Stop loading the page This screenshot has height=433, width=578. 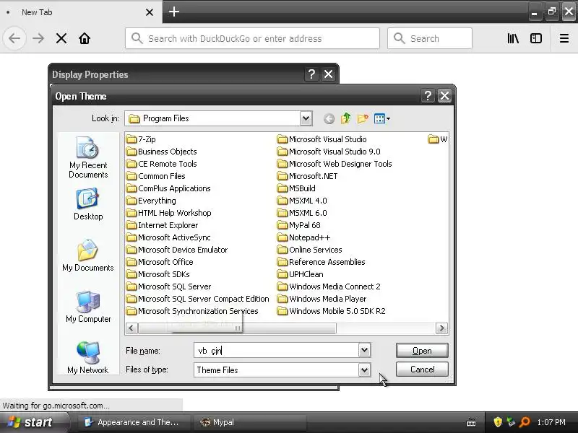[x=61, y=38]
